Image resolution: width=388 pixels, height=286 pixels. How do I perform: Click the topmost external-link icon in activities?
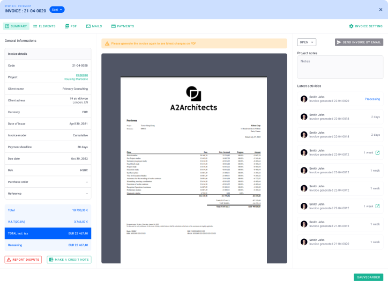click(x=377, y=152)
